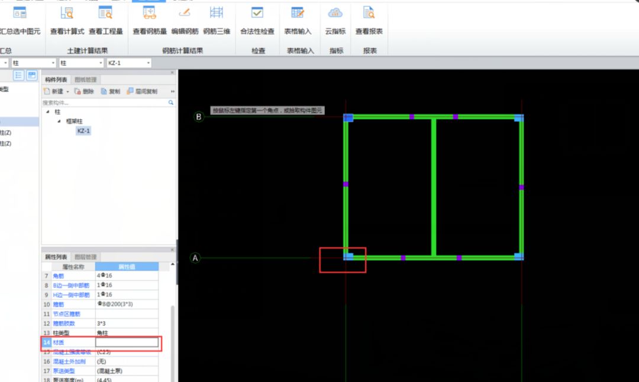Open the 查看报表 report viewer
This screenshot has height=382, width=639.
coord(369,19)
